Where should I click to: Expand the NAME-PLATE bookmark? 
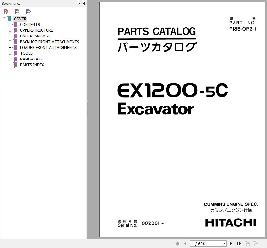(x=10, y=59)
